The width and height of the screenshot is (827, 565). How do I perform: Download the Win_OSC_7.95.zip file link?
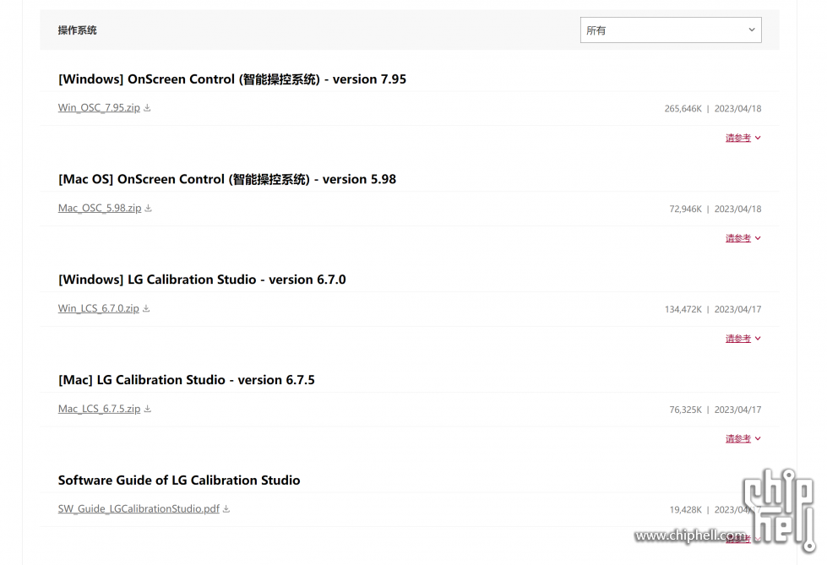point(99,107)
